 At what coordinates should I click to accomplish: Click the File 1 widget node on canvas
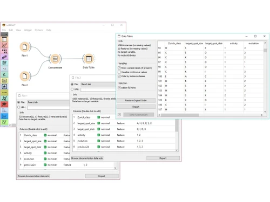[x=25, y=47]
